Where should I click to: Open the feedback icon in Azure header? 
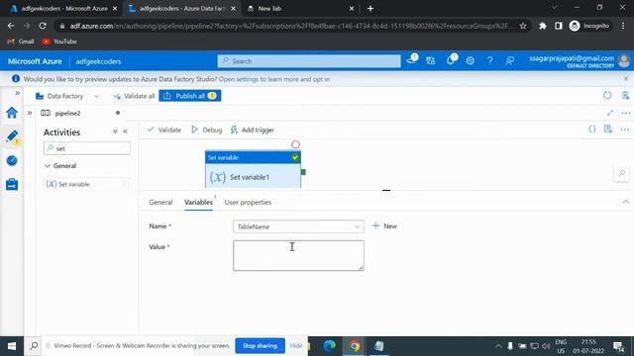pos(510,61)
